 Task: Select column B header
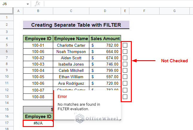point(38,11)
